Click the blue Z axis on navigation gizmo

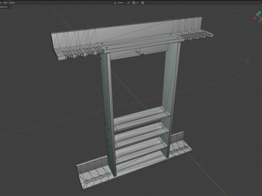(x=259, y=13)
